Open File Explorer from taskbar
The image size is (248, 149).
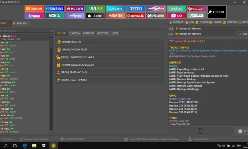(x=34, y=146)
